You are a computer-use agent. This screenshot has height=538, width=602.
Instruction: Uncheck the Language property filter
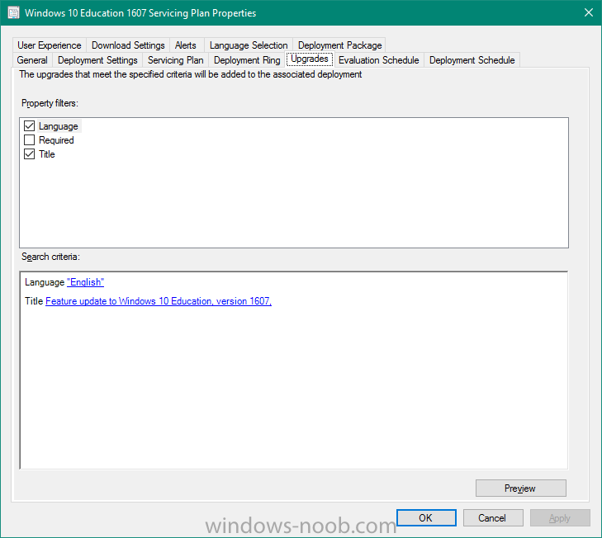click(29, 126)
